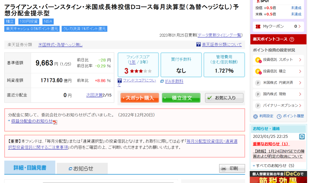Screen dimensions: 312x183
Task: Expand Myクーポン chevron arrow
Action: (x=300, y=26)
